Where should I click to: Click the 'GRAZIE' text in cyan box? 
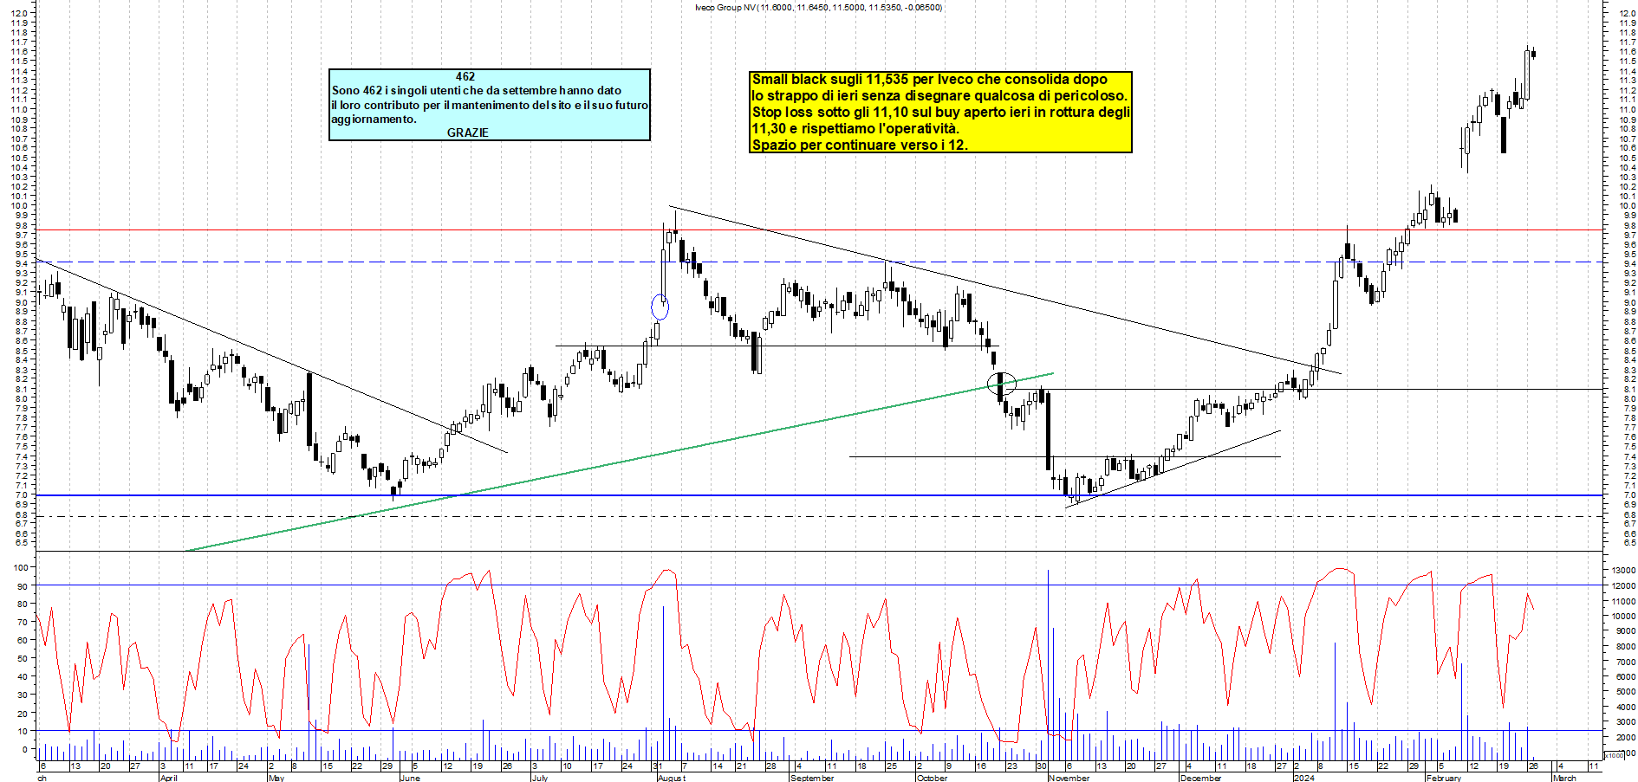[468, 133]
